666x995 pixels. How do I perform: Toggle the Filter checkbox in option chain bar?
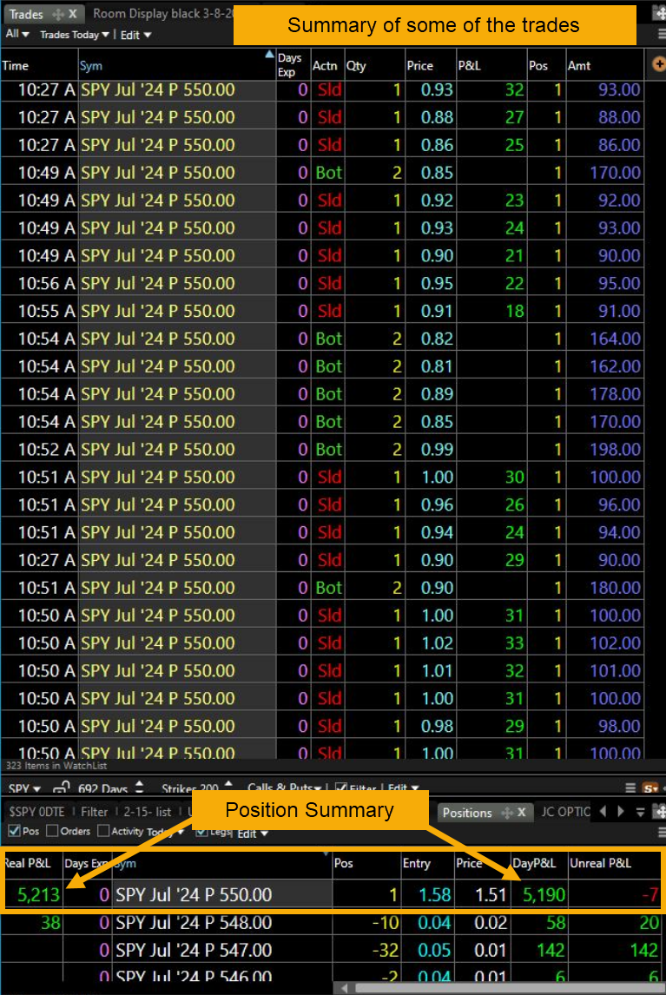tap(341, 788)
